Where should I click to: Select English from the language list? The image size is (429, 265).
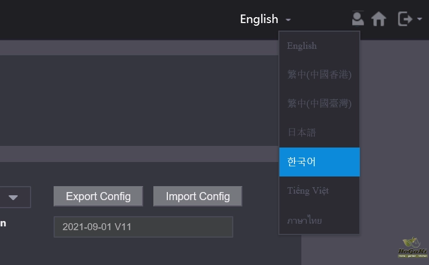click(x=302, y=46)
